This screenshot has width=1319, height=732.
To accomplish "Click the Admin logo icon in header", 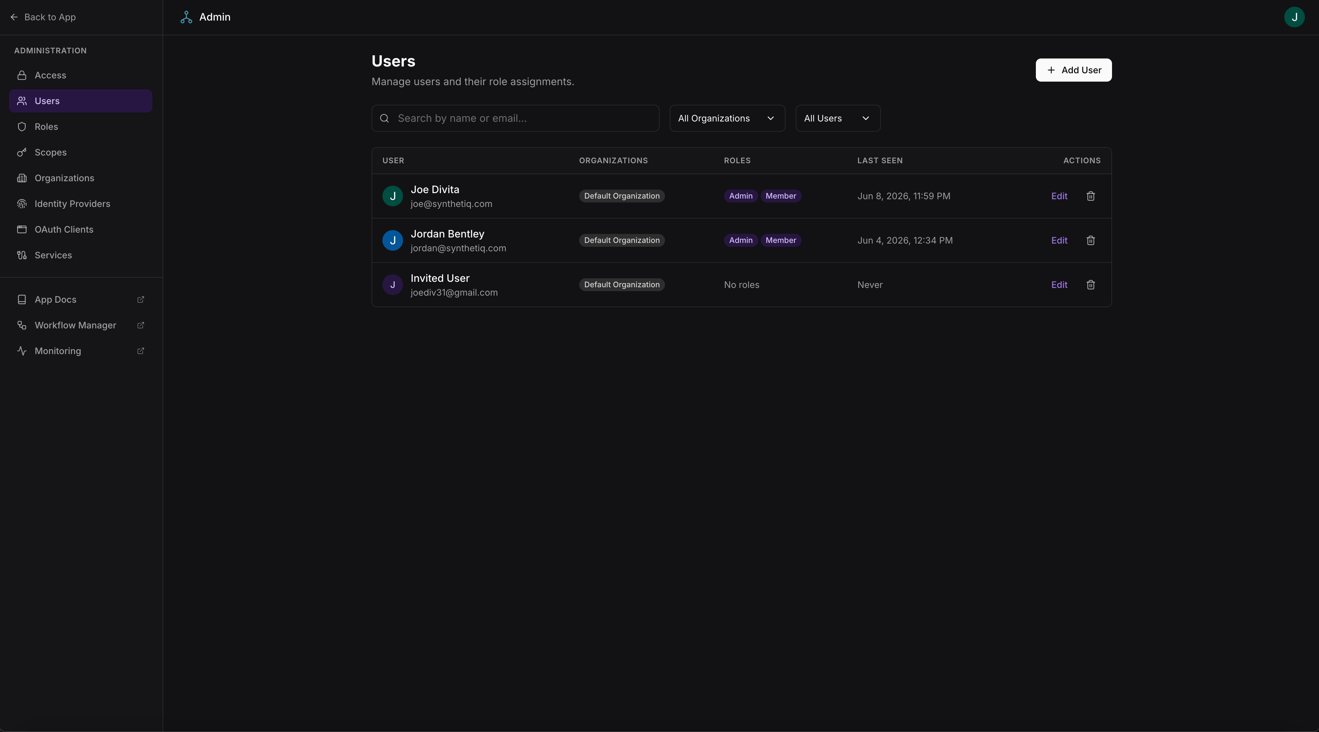I will [186, 17].
